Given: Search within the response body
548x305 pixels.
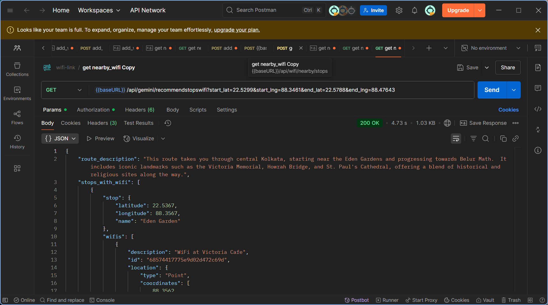Looking at the screenshot, I should pyautogui.click(x=485, y=139).
